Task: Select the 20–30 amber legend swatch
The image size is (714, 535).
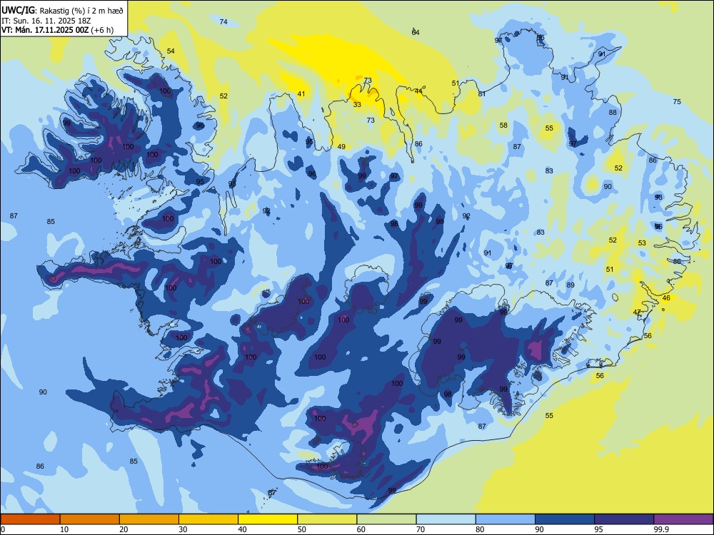Action: pyautogui.click(x=149, y=519)
